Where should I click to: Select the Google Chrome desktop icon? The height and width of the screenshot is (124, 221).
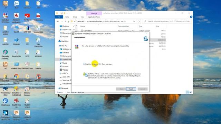[x=16, y=79]
